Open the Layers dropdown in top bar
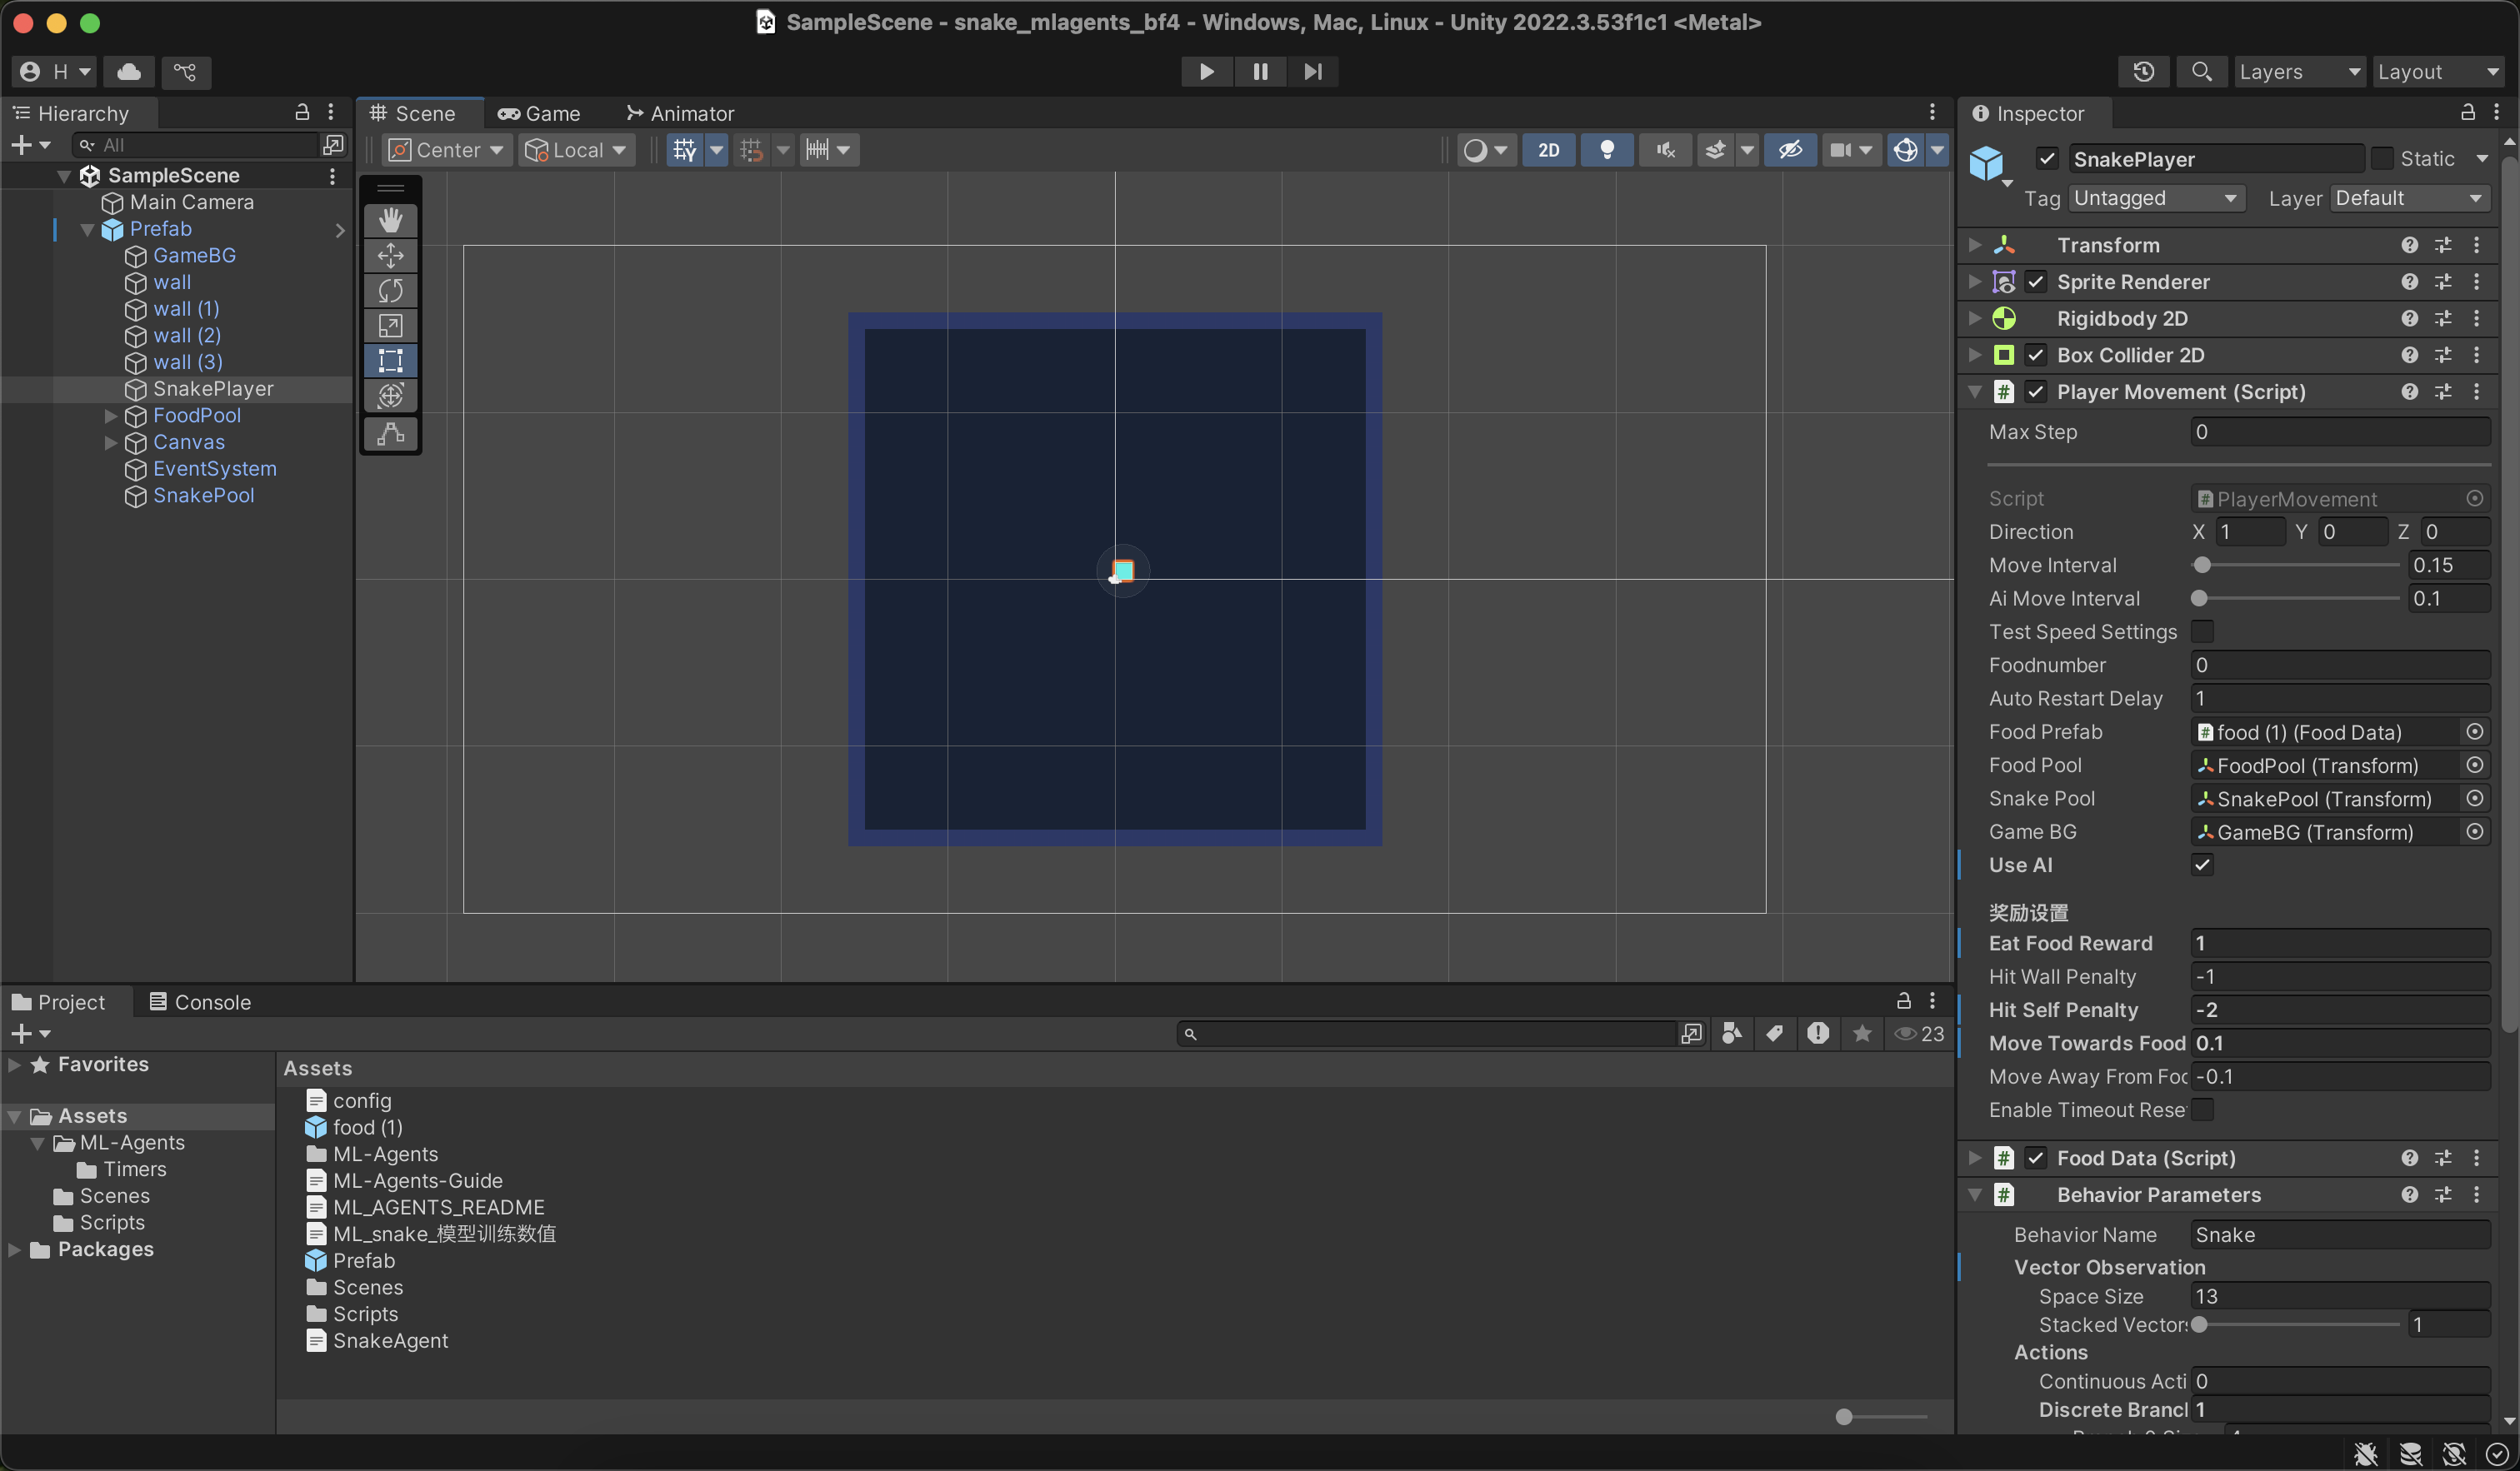The image size is (2520, 1471). point(2298,71)
